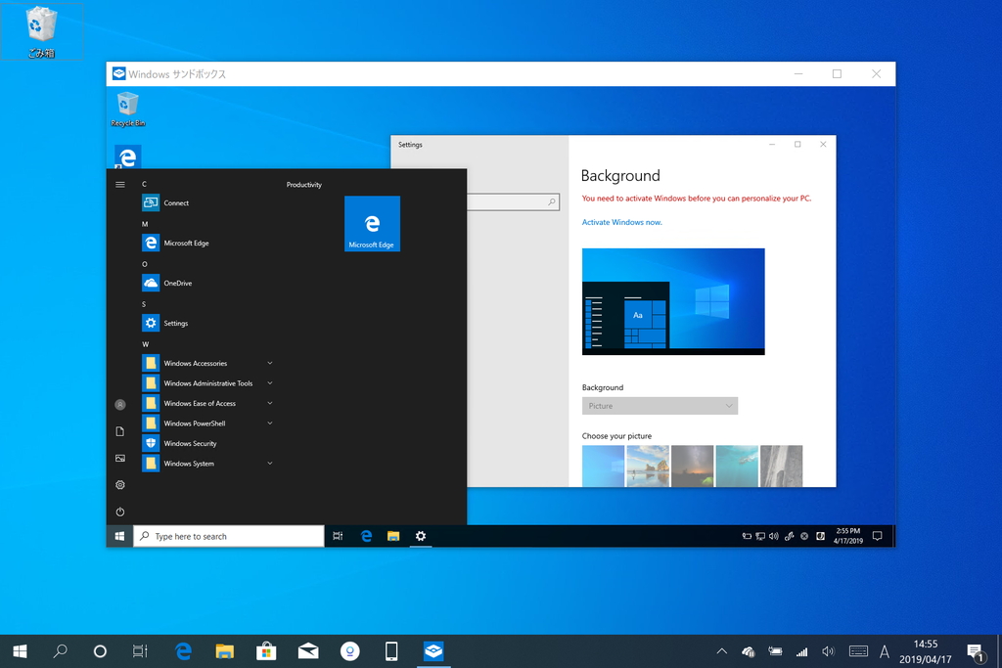
Task: Click the IME A indicator on host tray
Action: [885, 652]
